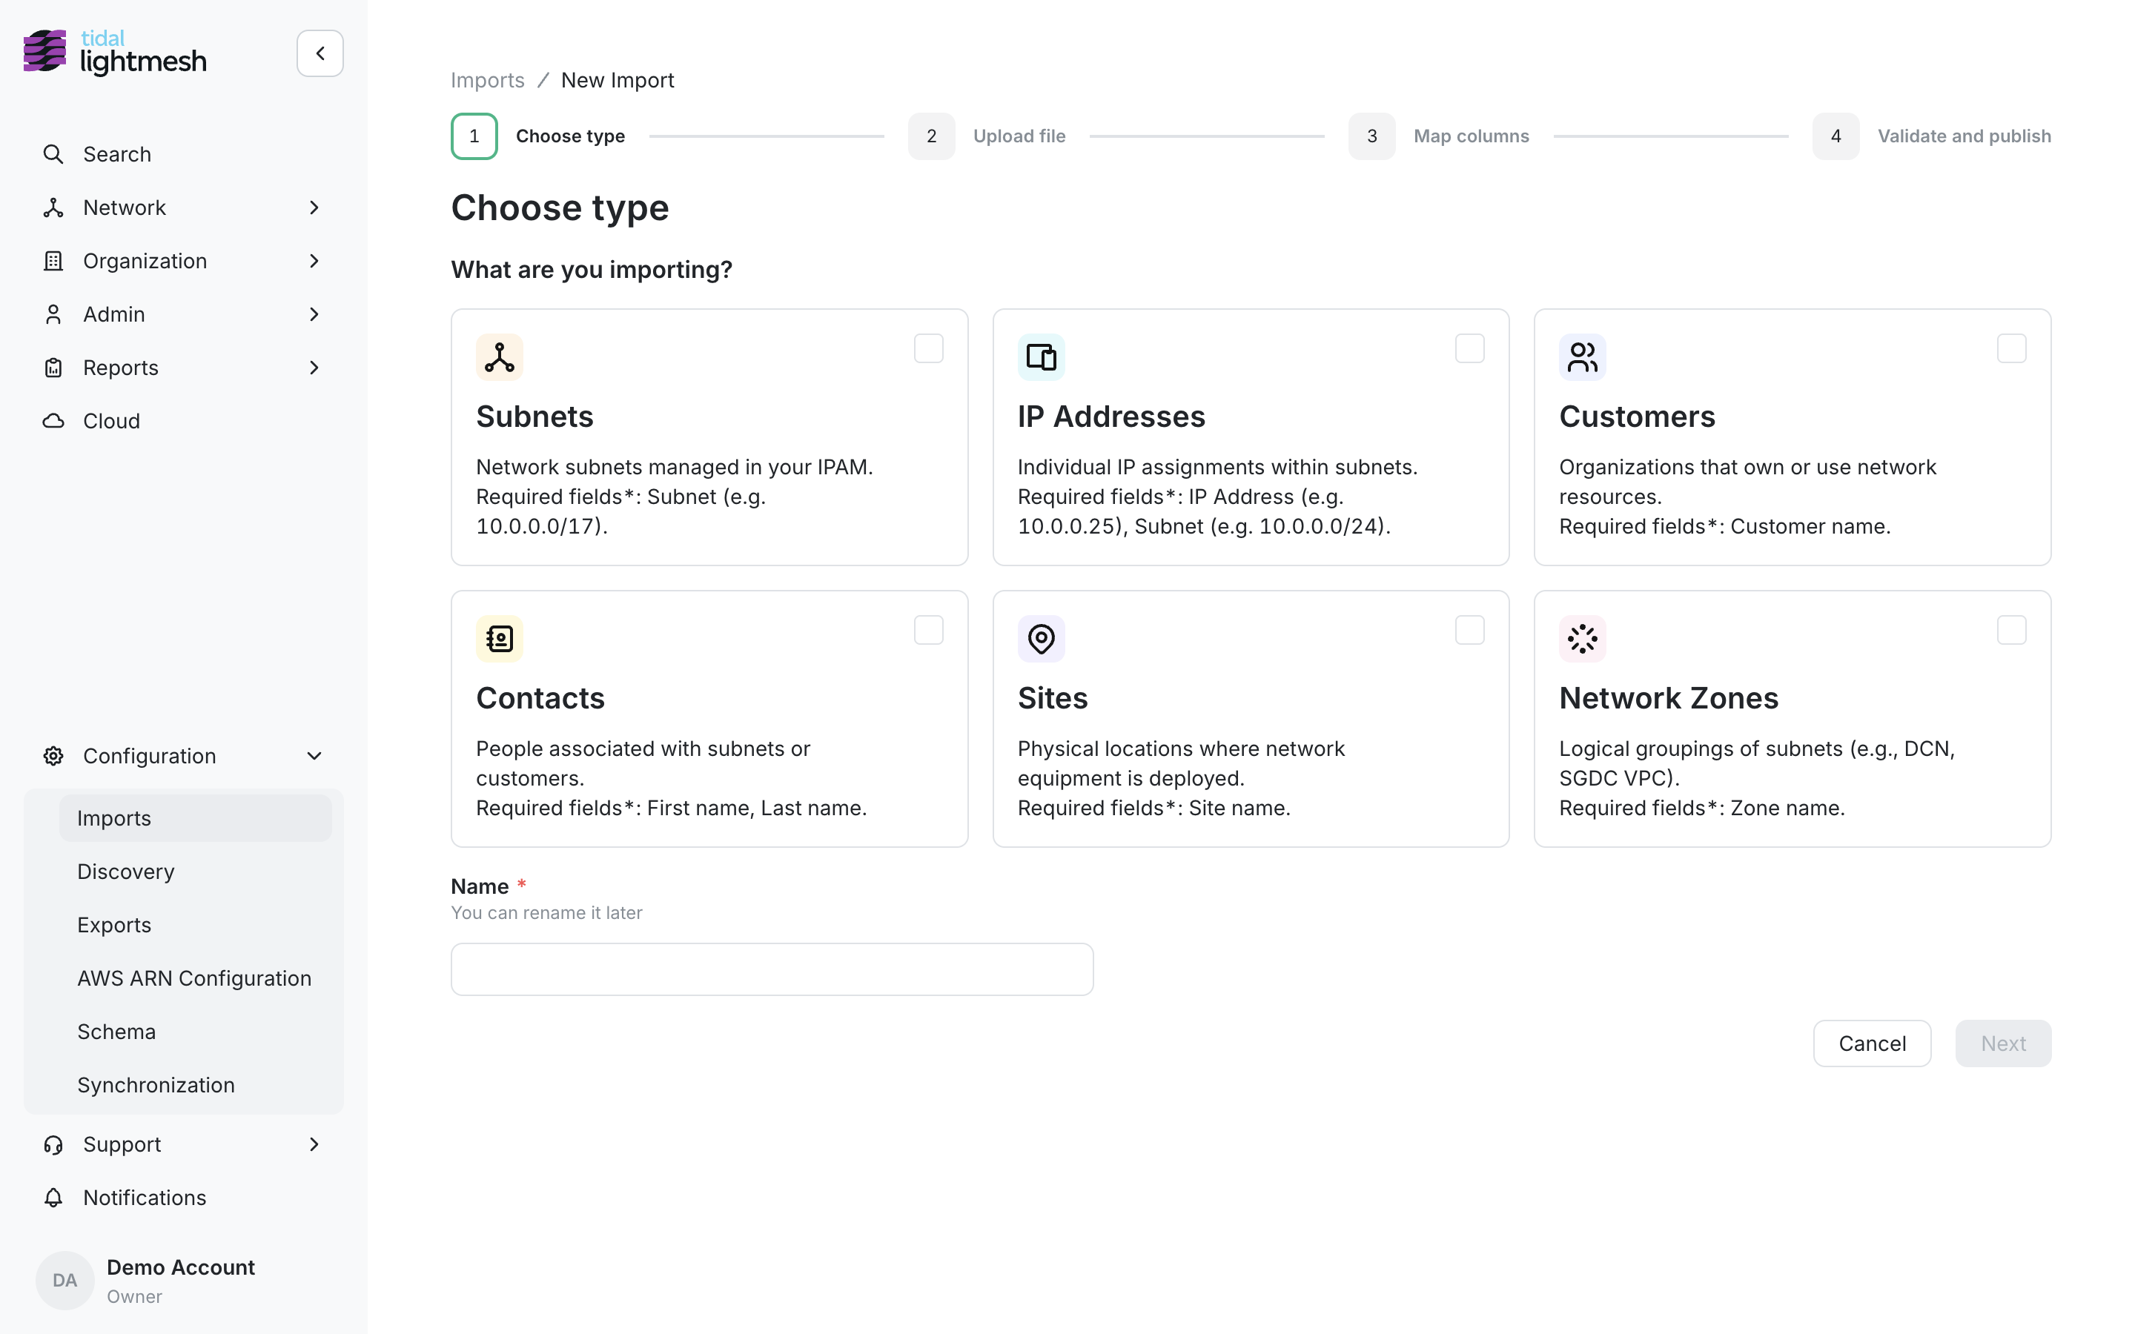Open AWS ARN Configuration
This screenshot has width=2135, height=1334.
(x=195, y=978)
